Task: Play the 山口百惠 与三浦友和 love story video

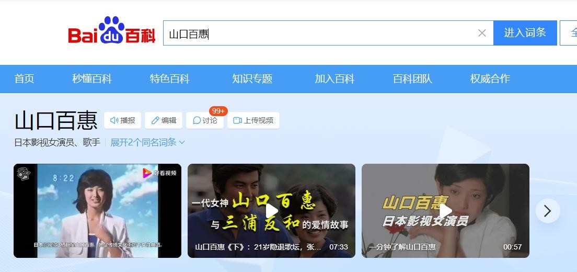Action: coord(271,211)
